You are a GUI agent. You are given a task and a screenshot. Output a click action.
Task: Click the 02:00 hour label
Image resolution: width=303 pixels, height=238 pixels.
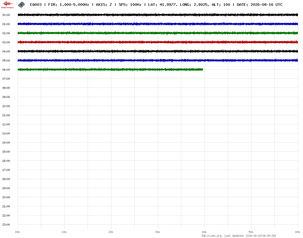click(6, 33)
